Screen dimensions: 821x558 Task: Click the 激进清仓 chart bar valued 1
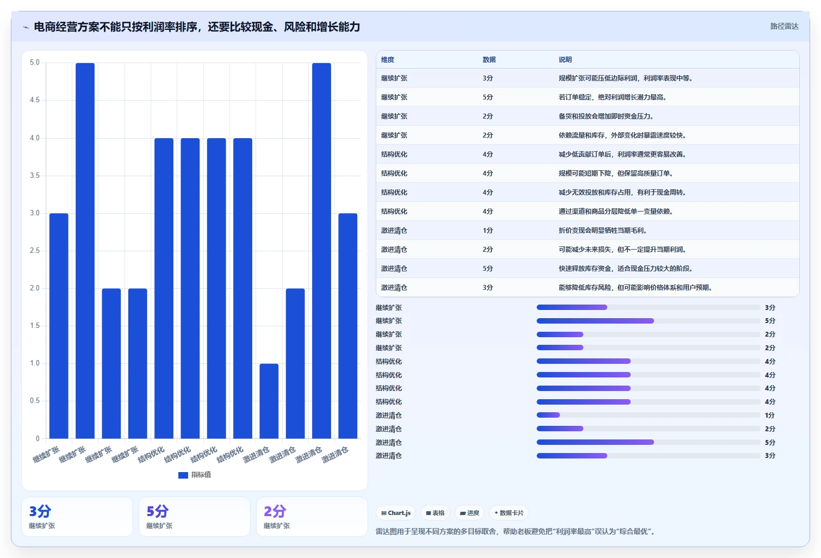(269, 401)
